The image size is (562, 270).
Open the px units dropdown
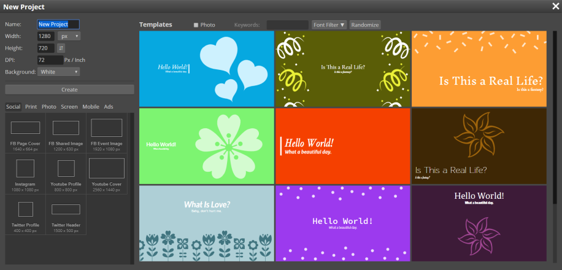click(x=69, y=36)
